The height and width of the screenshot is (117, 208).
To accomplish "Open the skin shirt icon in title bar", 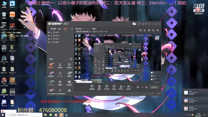I will tap(146, 24).
